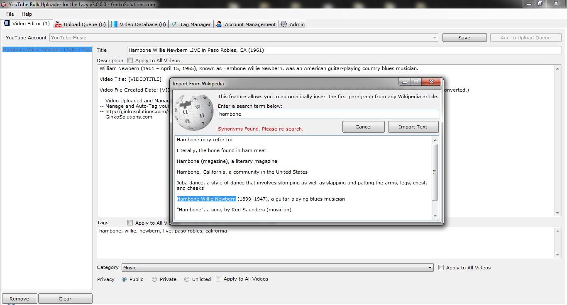Click the Save button

pyautogui.click(x=464, y=38)
